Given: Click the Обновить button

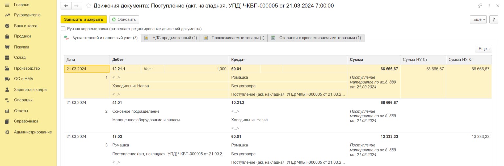Looking at the screenshot, I should coord(124,19).
